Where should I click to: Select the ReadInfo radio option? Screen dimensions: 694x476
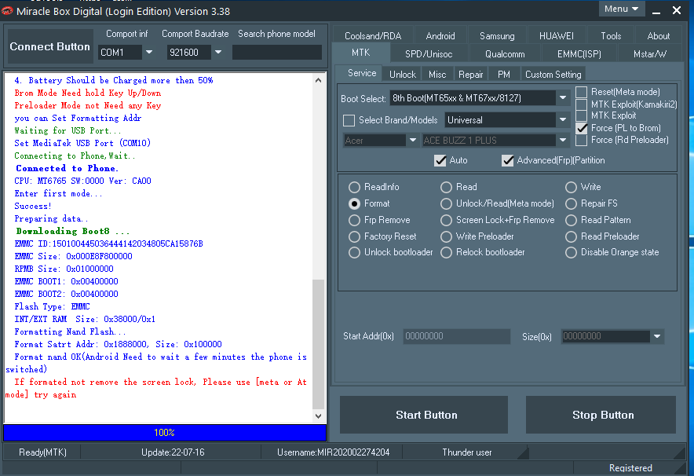[x=354, y=187]
